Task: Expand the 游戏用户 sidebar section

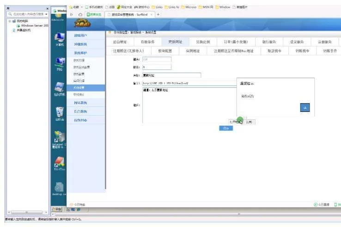Action: (x=80, y=36)
